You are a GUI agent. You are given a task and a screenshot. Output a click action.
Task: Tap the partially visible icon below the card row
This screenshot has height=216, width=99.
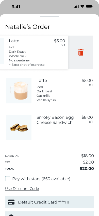(x=11, y=215)
